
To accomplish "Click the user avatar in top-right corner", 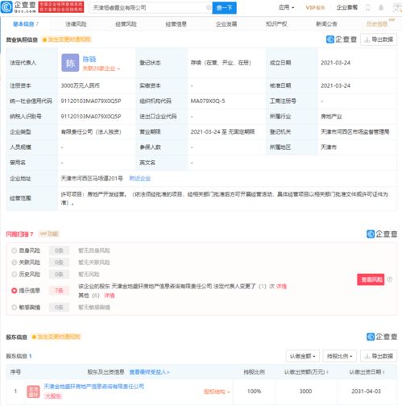I will [397, 7].
